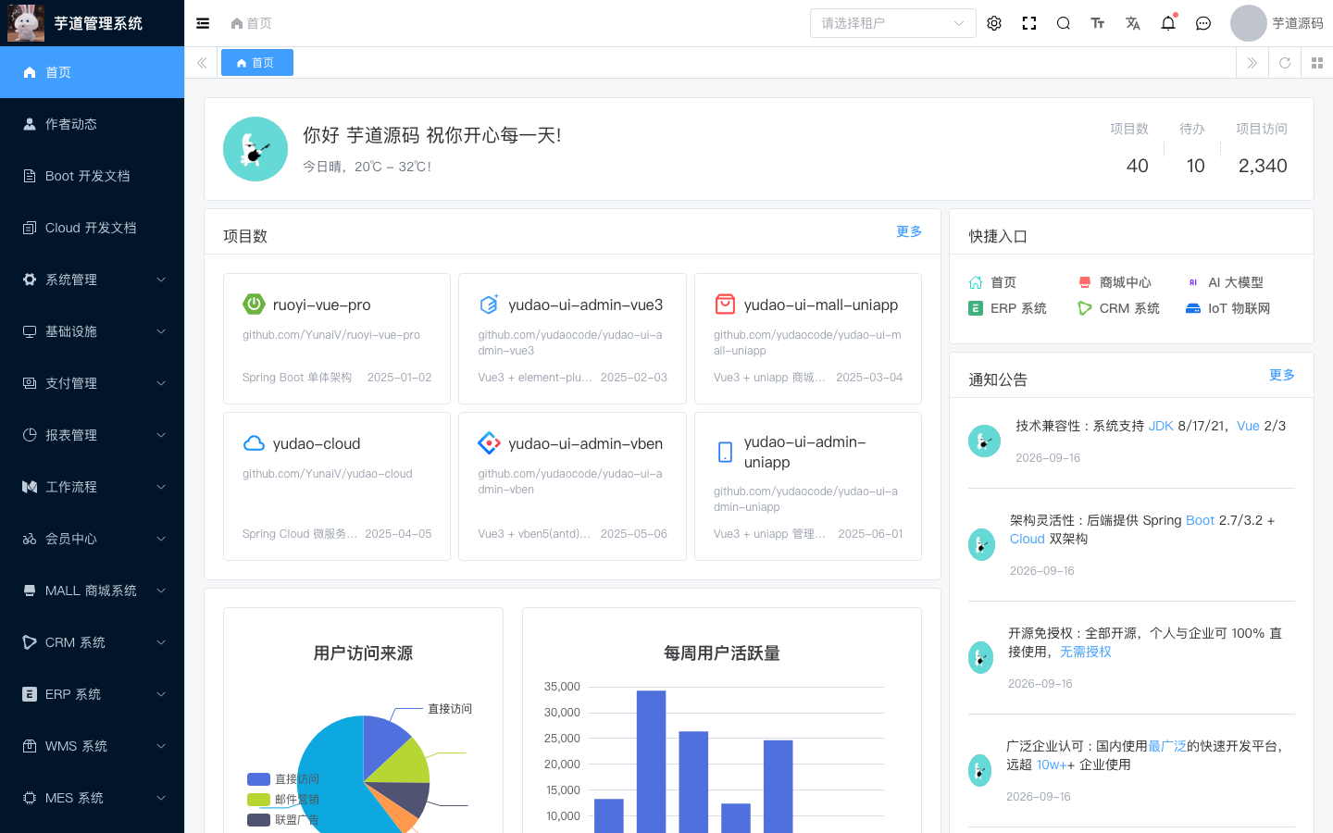
Task: Toggle 联盟广告 legend color swatch
Action: click(259, 820)
